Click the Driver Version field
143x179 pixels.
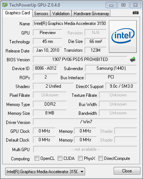tap(85, 122)
